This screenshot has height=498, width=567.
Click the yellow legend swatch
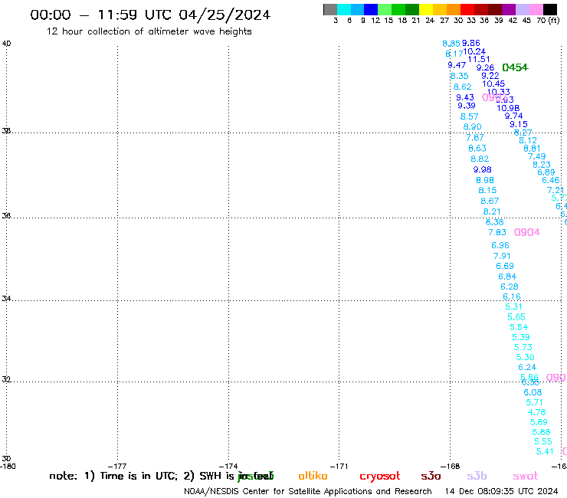426,9
